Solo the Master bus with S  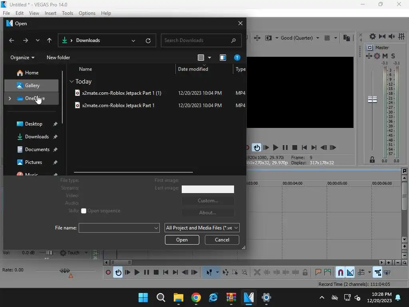(393, 56)
